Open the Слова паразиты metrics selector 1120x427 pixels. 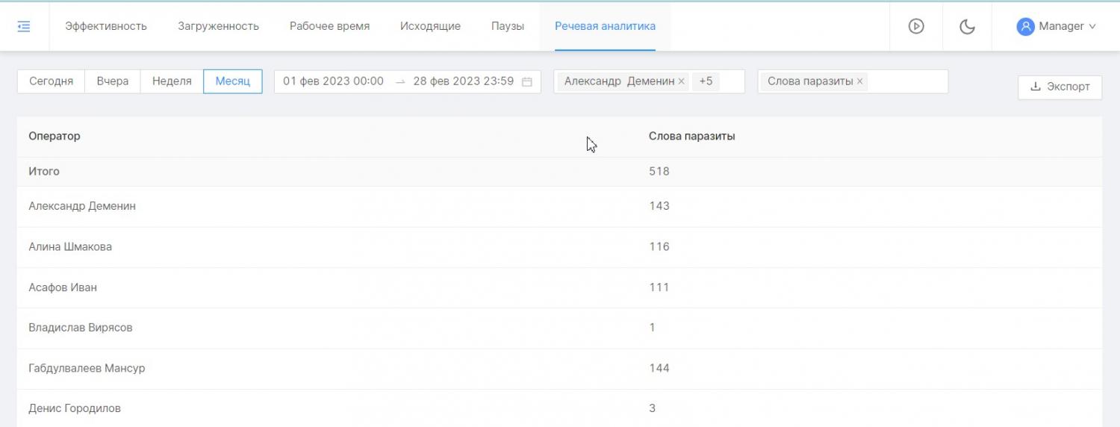907,81
